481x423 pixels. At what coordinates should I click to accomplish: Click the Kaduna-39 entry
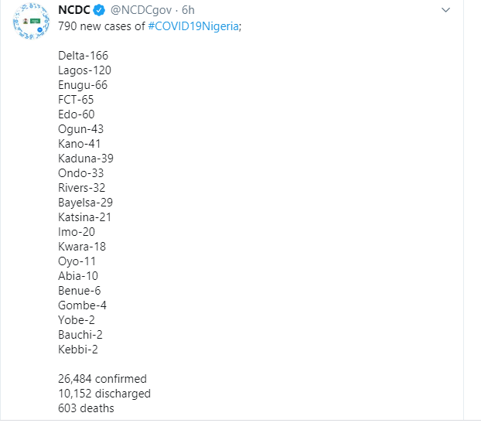[86, 159]
